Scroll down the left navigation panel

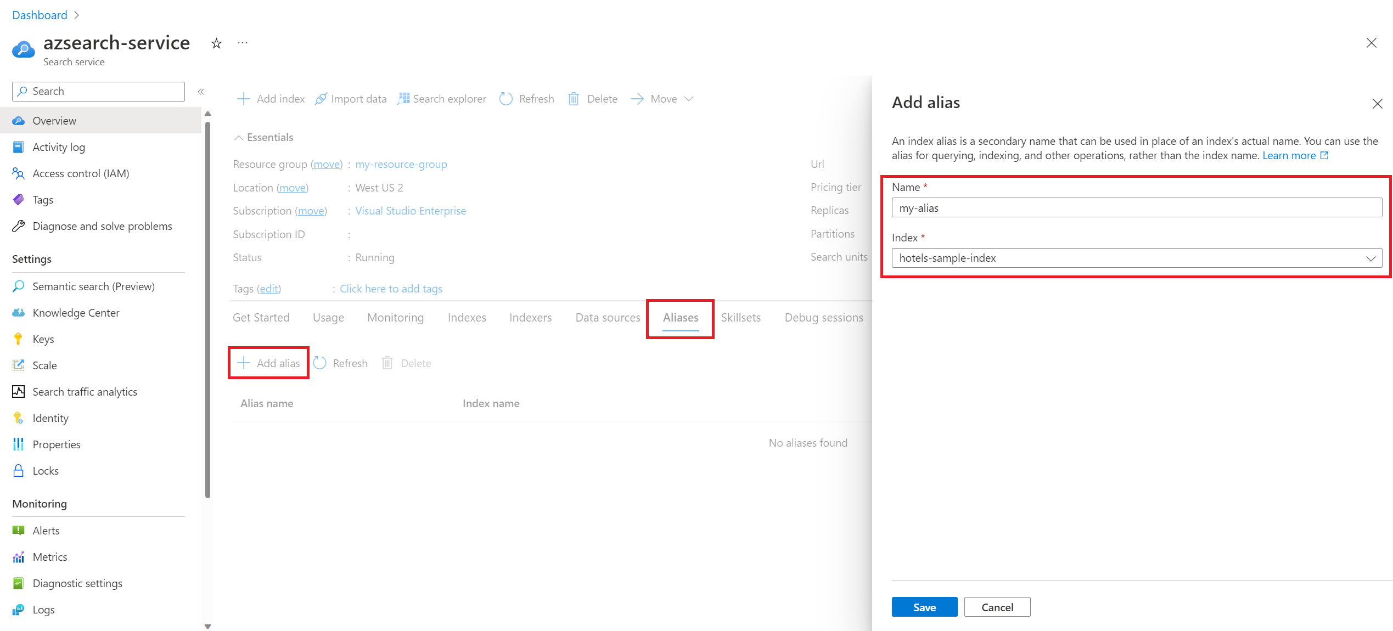205,624
